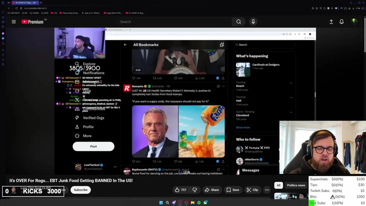366x206 pixels.
Task: Click the white Post button
Action: [94, 146]
